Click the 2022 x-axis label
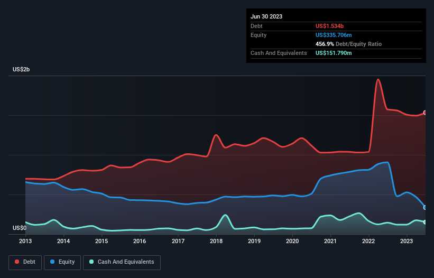The image size is (434, 278). (x=368, y=241)
